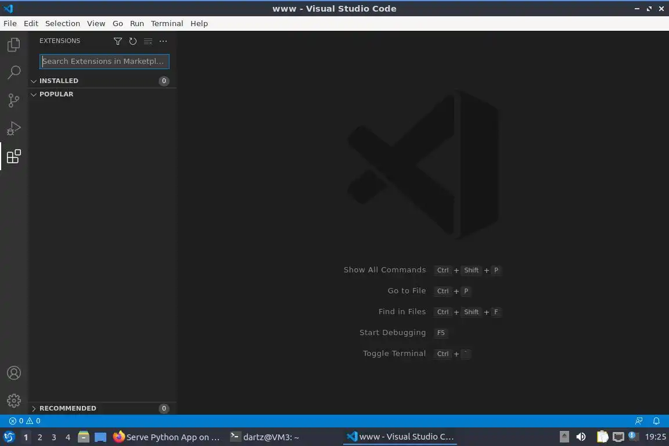This screenshot has width=669, height=446.
Task: Switch to dartz@VM3 terminal window
Action: (x=265, y=437)
